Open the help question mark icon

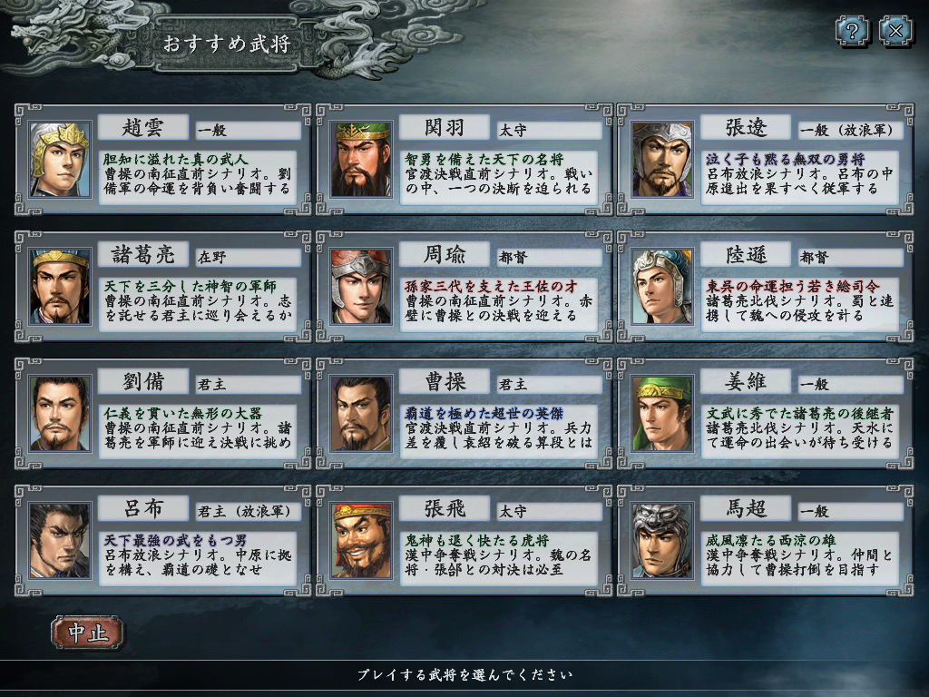pos(852,31)
